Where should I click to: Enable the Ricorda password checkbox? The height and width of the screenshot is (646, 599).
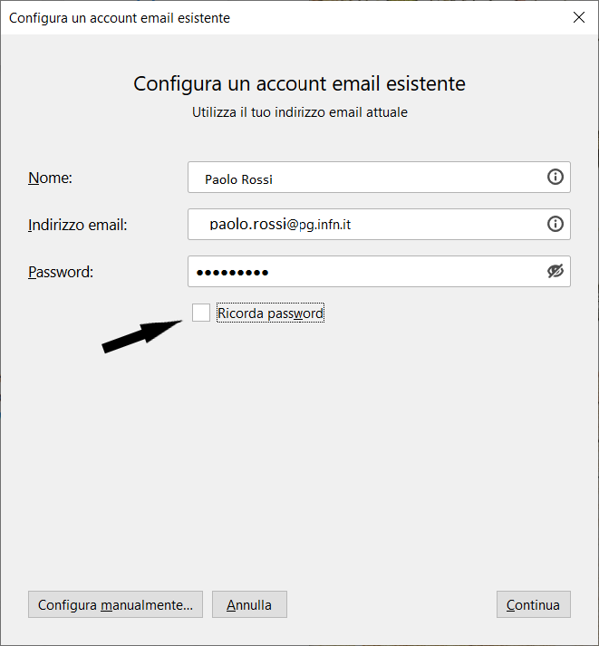[201, 313]
